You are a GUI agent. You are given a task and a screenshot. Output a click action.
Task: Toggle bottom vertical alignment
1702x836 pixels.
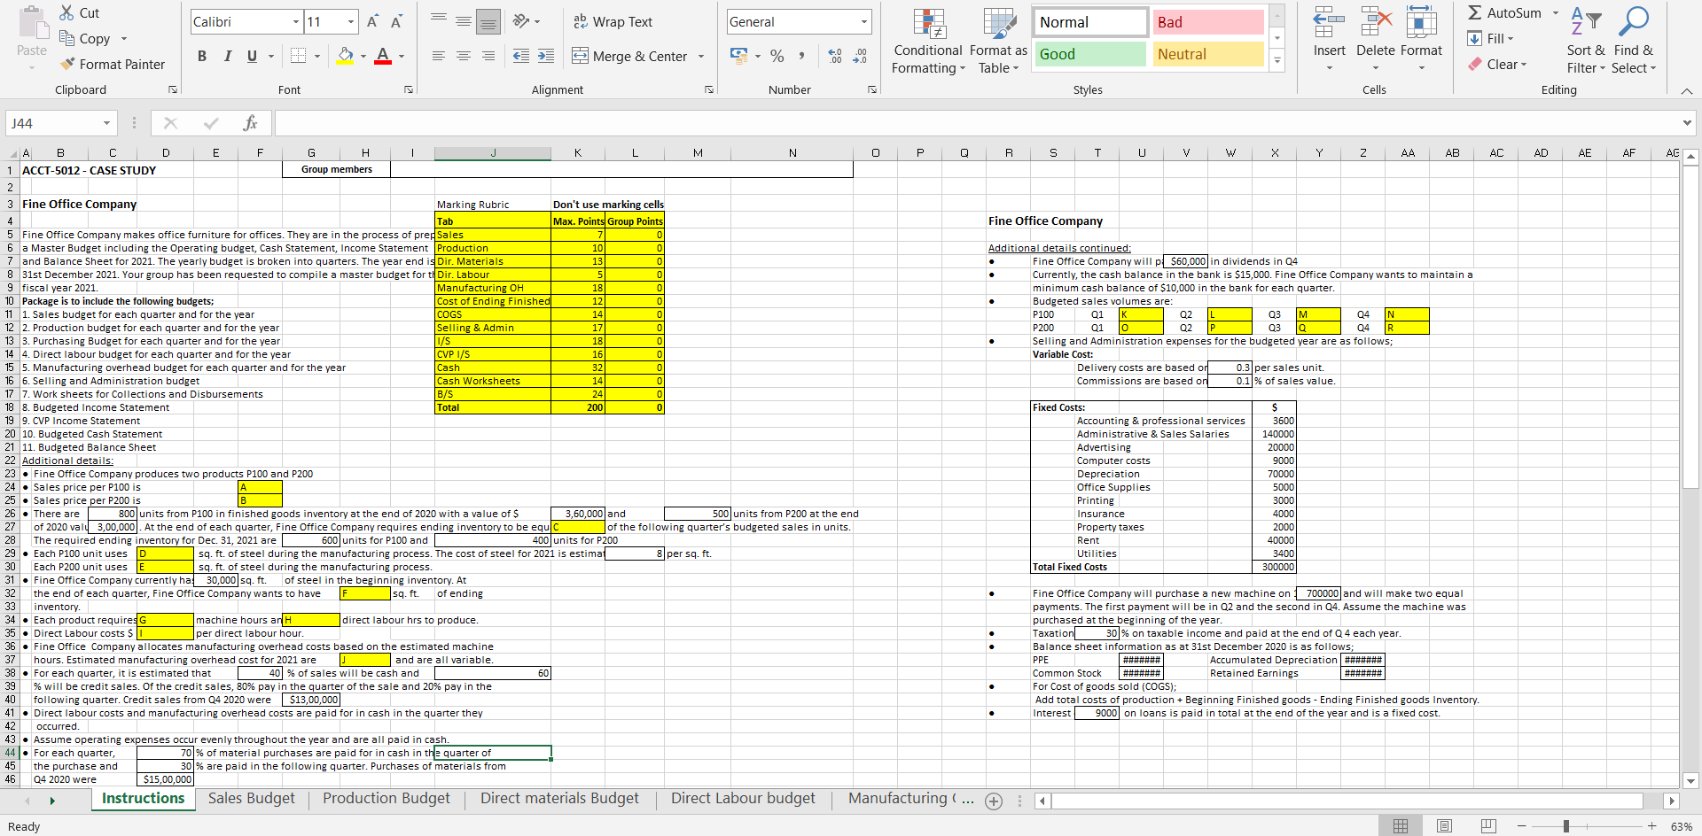pos(488,21)
